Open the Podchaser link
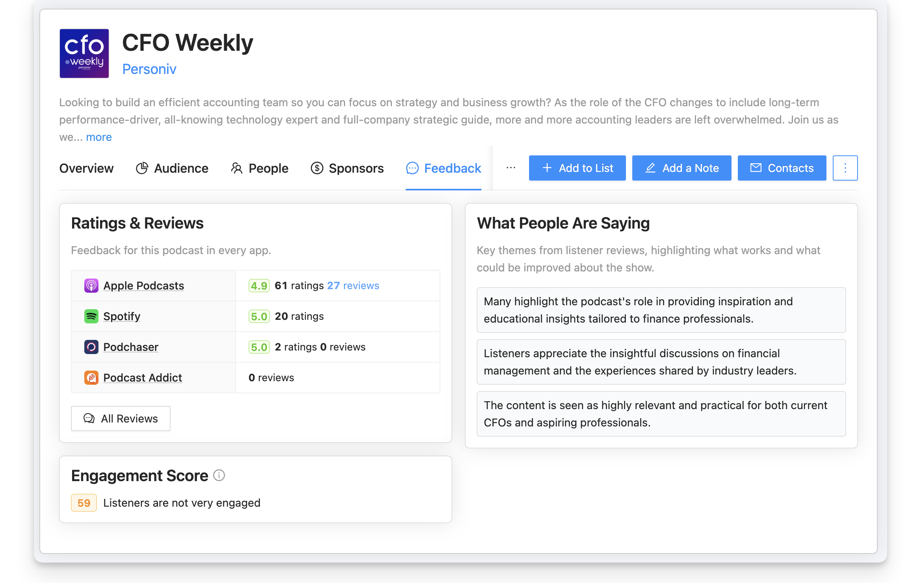Screen dimensions: 921x583 tap(130, 347)
